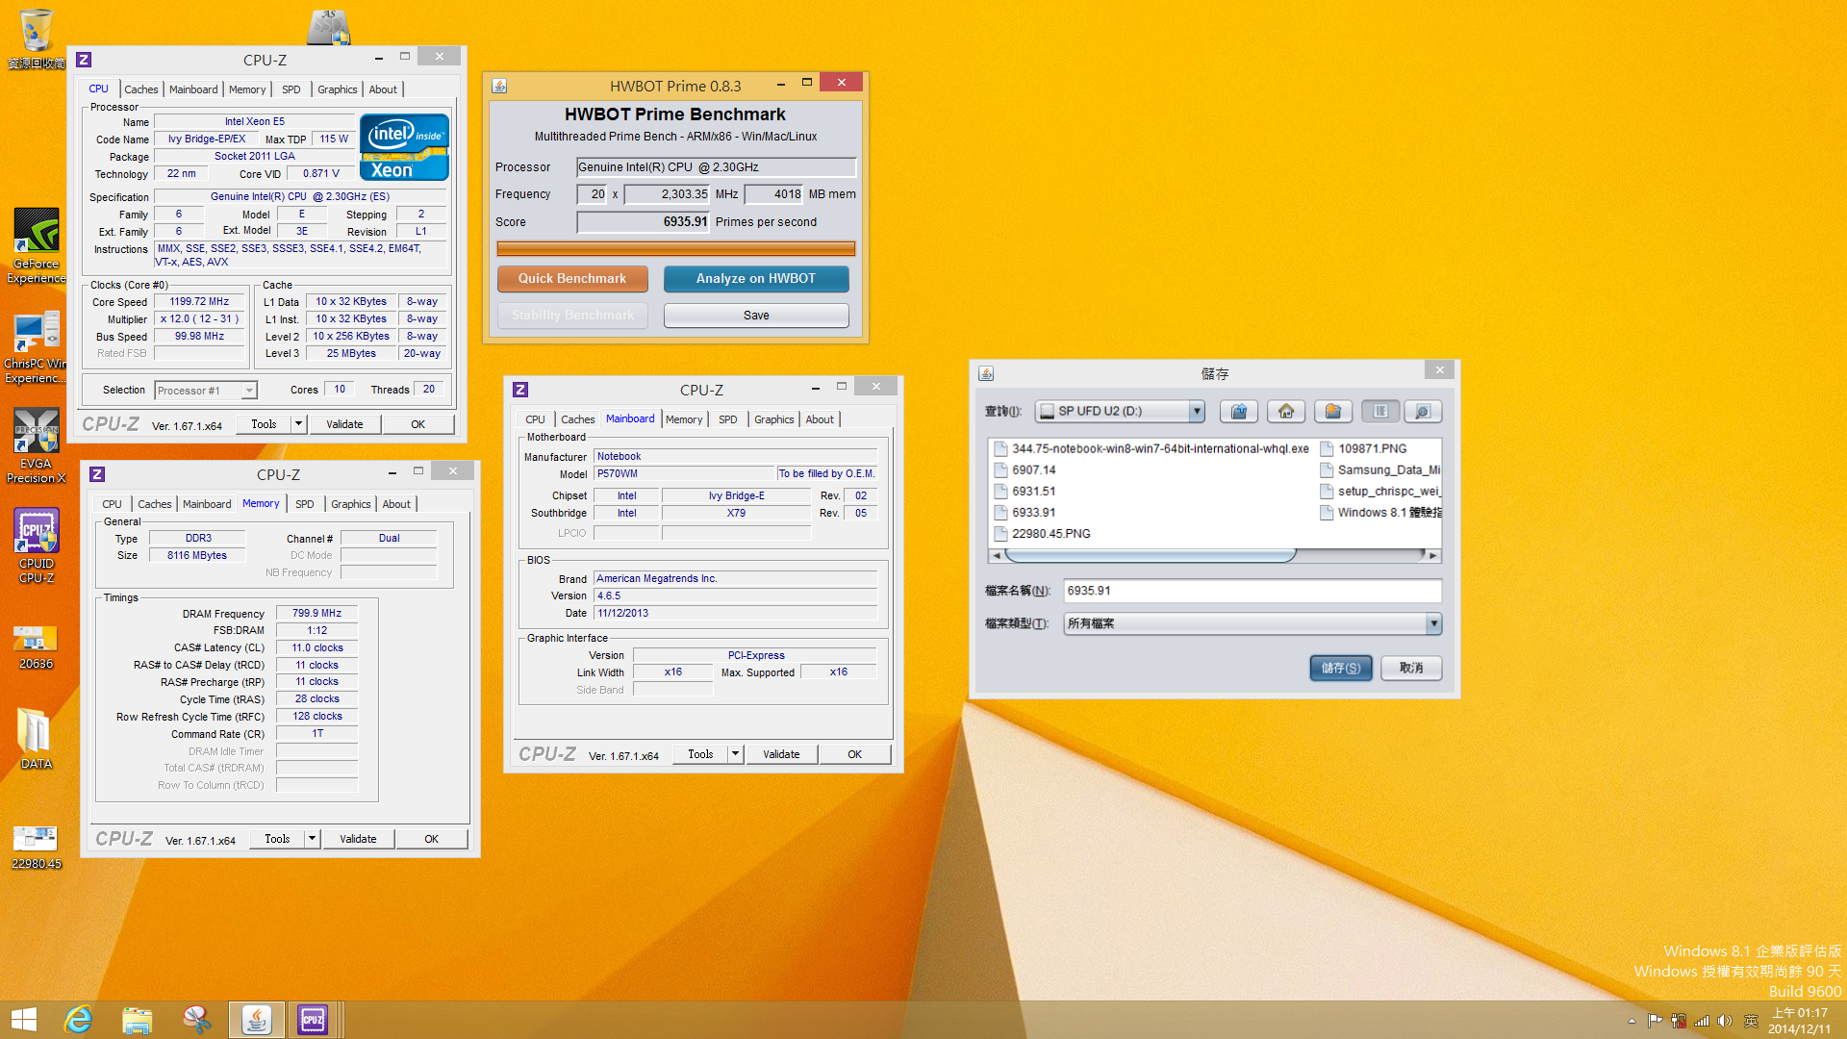Open Recycle Bin desktop icon
The image size is (1847, 1039).
(x=37, y=38)
